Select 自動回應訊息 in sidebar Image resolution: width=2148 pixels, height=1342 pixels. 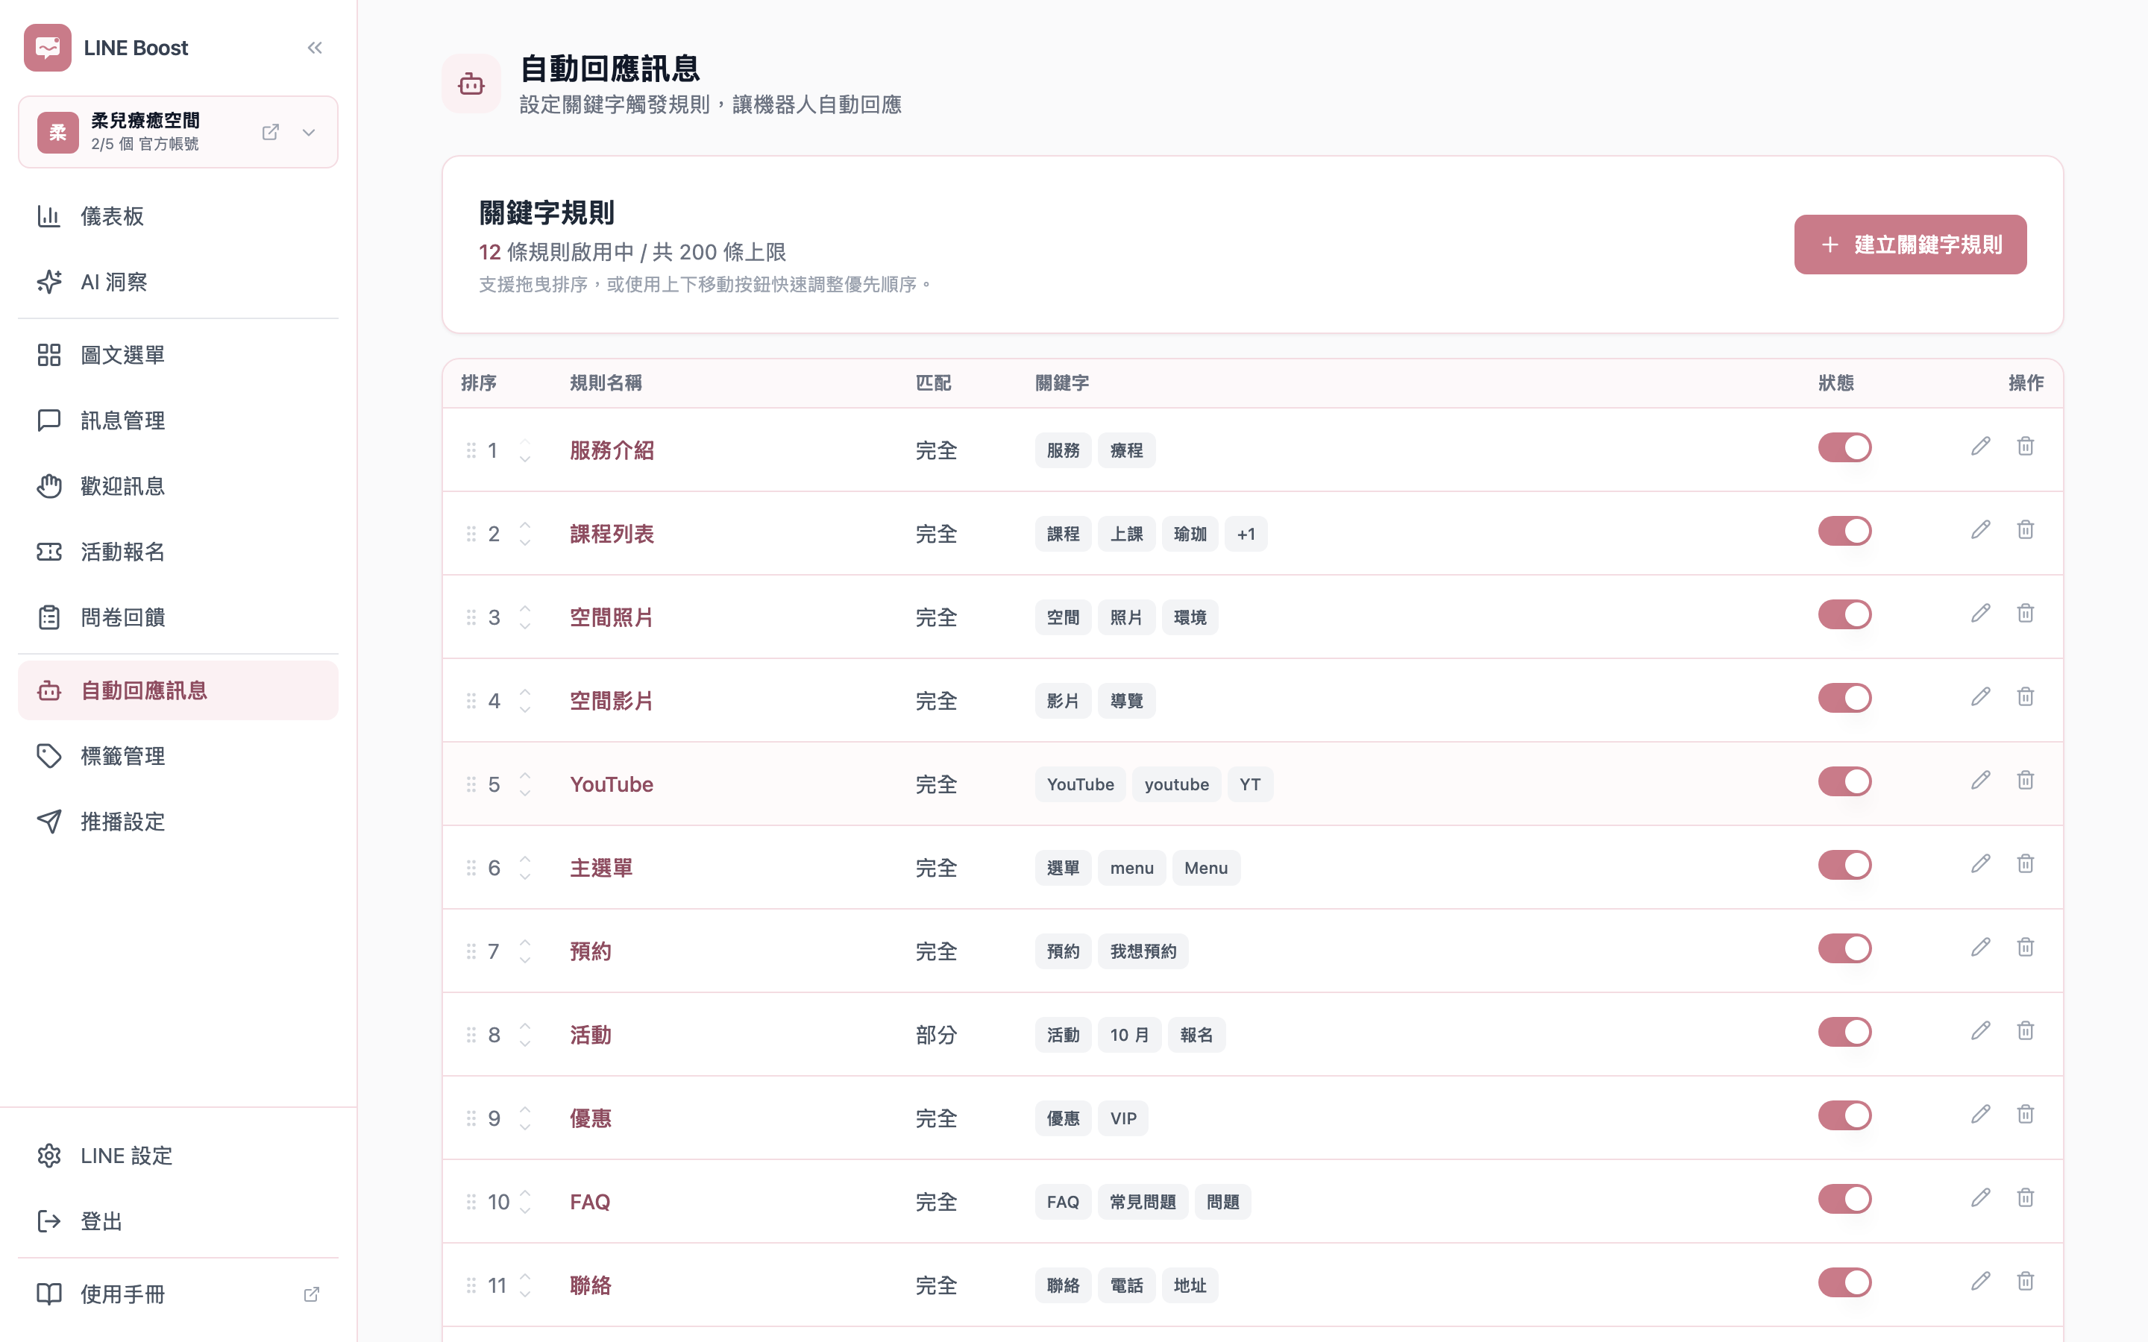click(178, 690)
